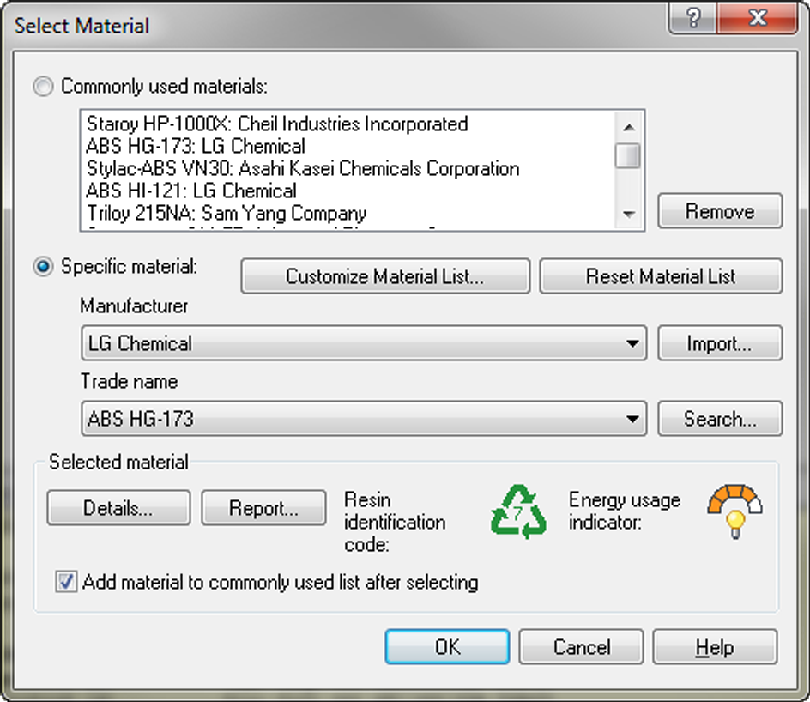Select the Specific material radio button
The width and height of the screenshot is (810, 702).
[x=43, y=267]
